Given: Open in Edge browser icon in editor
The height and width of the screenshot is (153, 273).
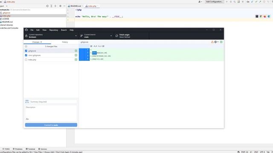Looking at the screenshot, I should tap(269, 16).
